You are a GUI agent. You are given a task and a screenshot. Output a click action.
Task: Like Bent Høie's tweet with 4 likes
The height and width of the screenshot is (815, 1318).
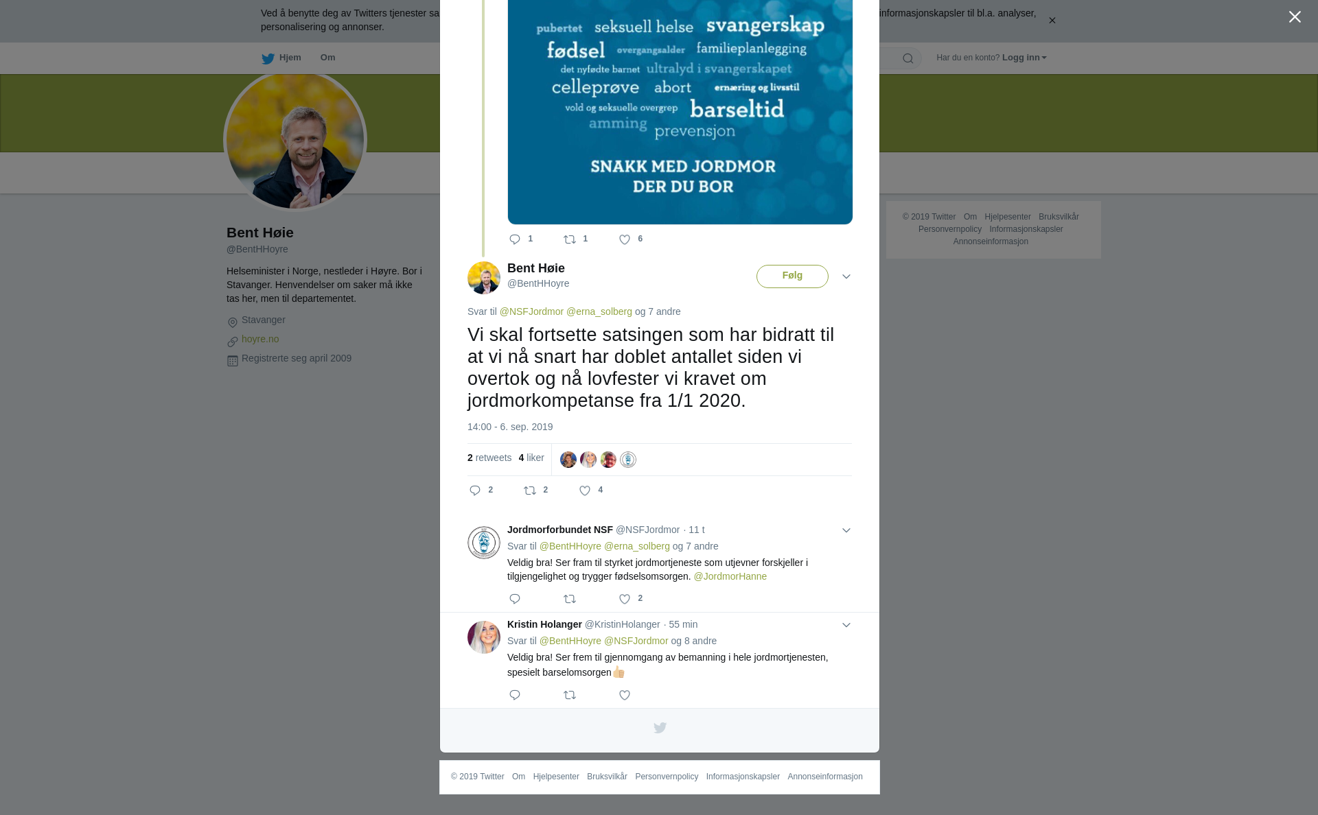pos(585,491)
